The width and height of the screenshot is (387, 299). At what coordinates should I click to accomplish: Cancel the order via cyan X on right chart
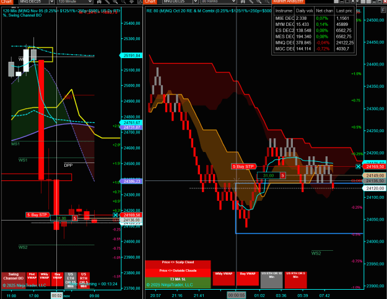click(358, 167)
